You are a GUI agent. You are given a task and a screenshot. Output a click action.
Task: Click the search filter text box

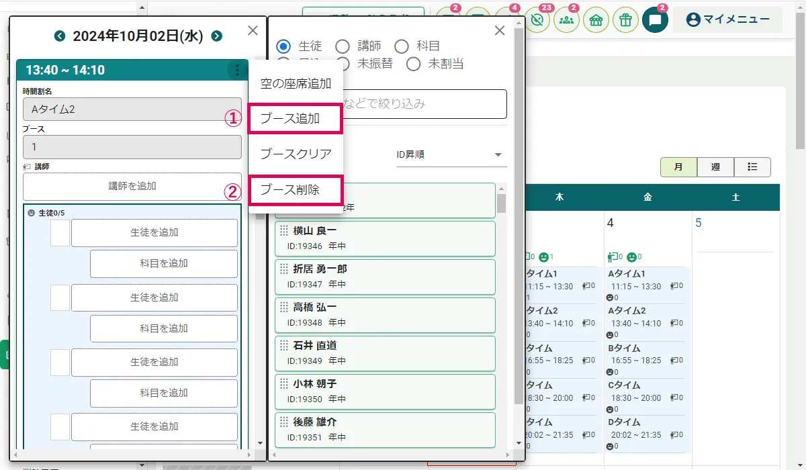coord(392,104)
